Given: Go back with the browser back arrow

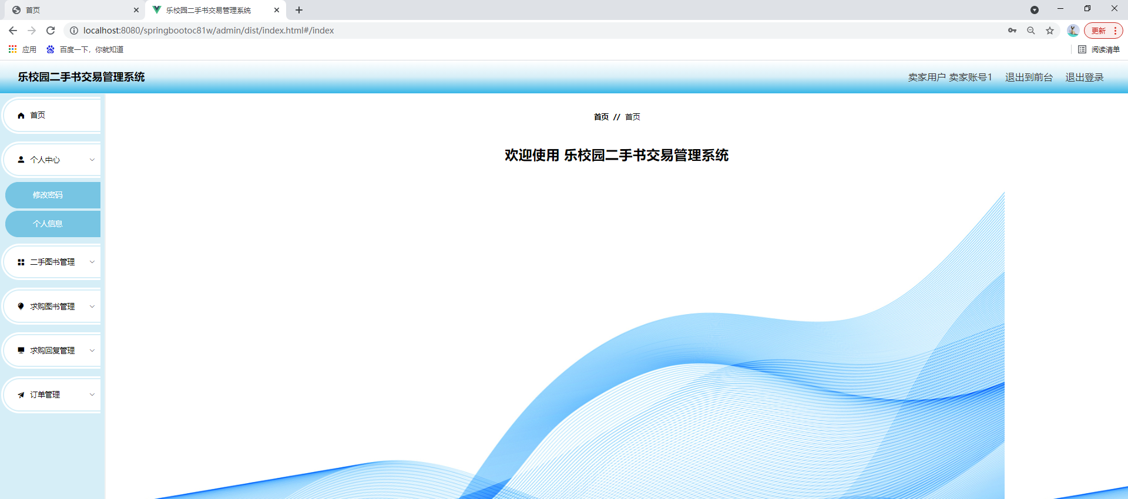Looking at the screenshot, I should point(13,31).
